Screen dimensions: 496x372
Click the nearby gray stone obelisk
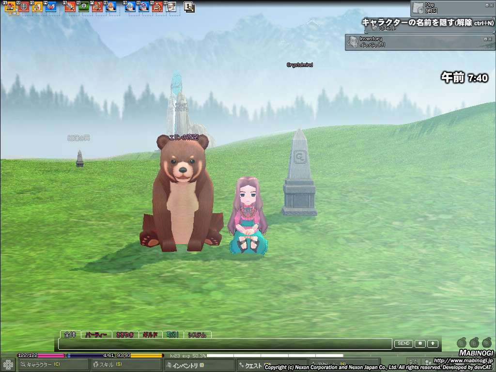pos(299,172)
